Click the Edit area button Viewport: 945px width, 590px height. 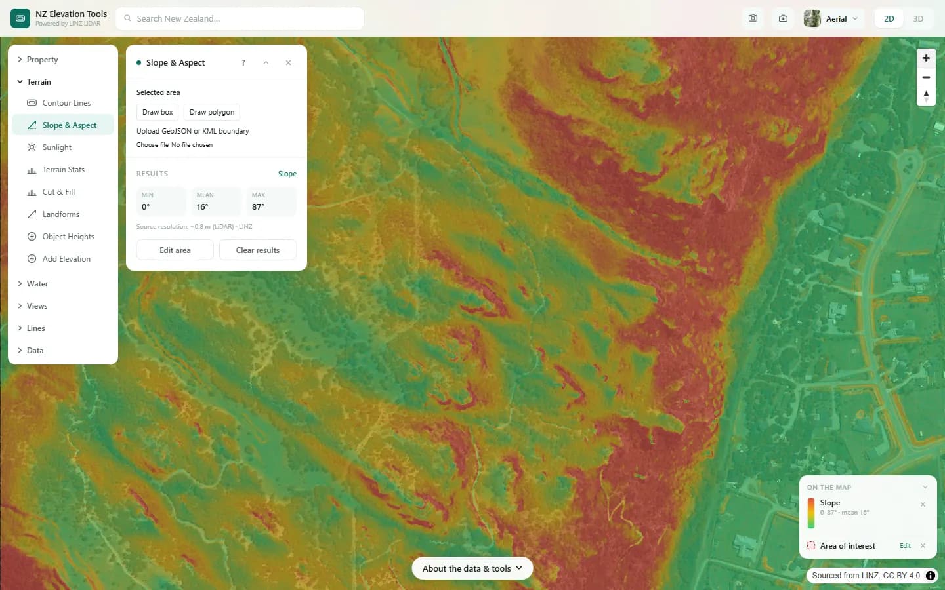click(175, 250)
